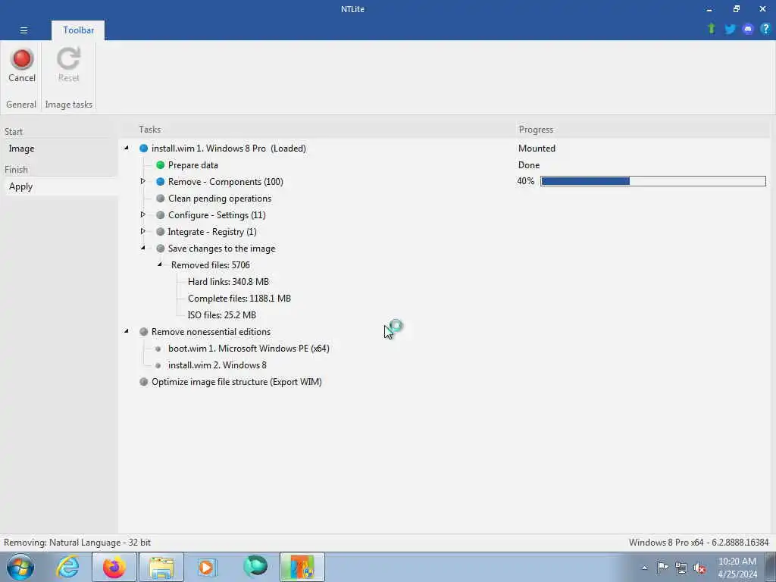Screen dimensions: 776x582
Task: Click blue status dot beside Remove - Components
Action: tap(161, 182)
